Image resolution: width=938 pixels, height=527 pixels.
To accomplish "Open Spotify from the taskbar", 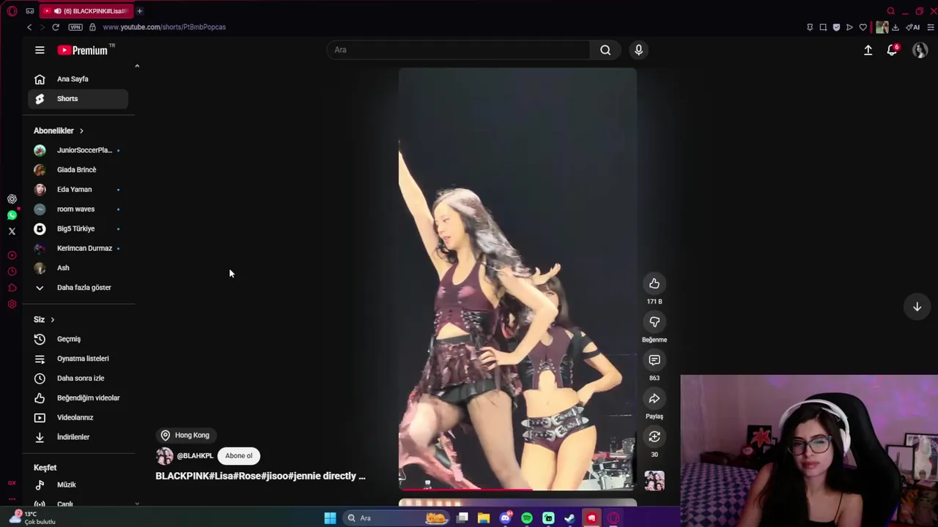I will point(527,518).
